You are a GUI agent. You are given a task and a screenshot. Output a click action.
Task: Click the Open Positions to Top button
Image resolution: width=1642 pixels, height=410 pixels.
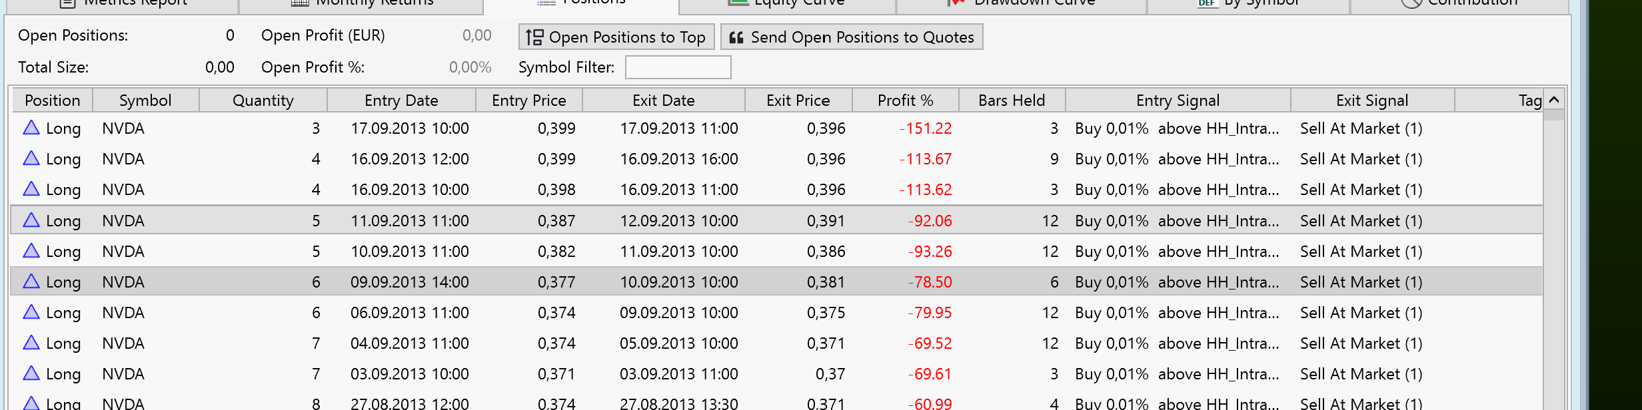click(x=616, y=37)
